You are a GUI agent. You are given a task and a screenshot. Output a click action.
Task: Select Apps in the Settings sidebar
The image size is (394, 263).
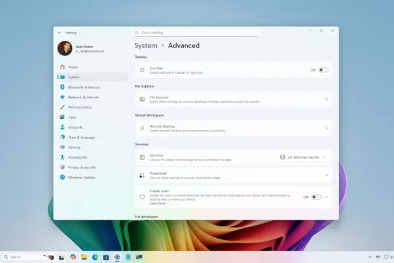coord(93,117)
